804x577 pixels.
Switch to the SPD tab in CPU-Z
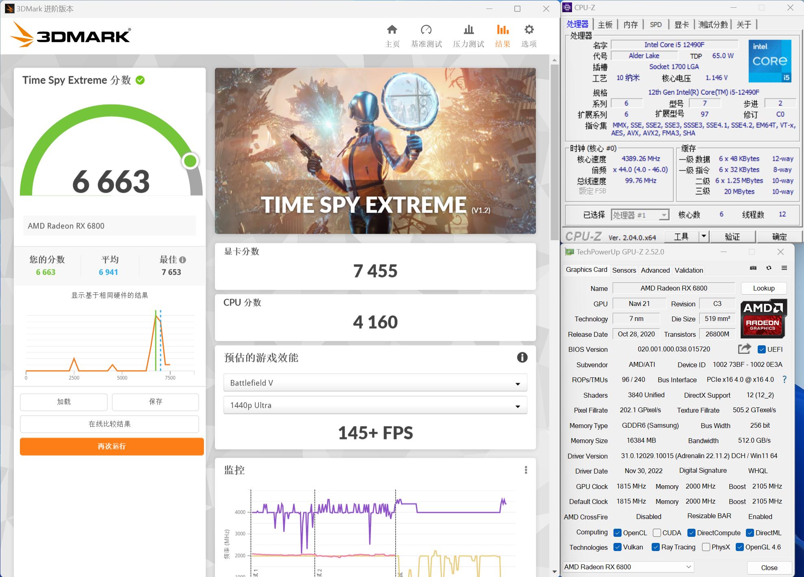pyautogui.click(x=655, y=25)
